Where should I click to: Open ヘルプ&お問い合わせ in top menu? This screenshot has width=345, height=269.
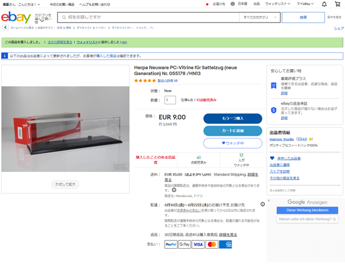tap(94, 4)
